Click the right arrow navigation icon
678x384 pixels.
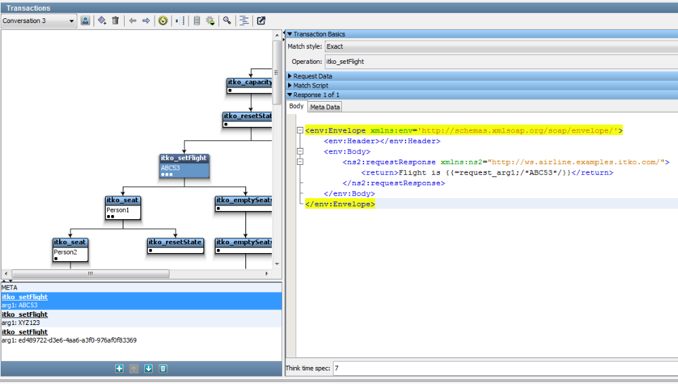[x=146, y=21]
